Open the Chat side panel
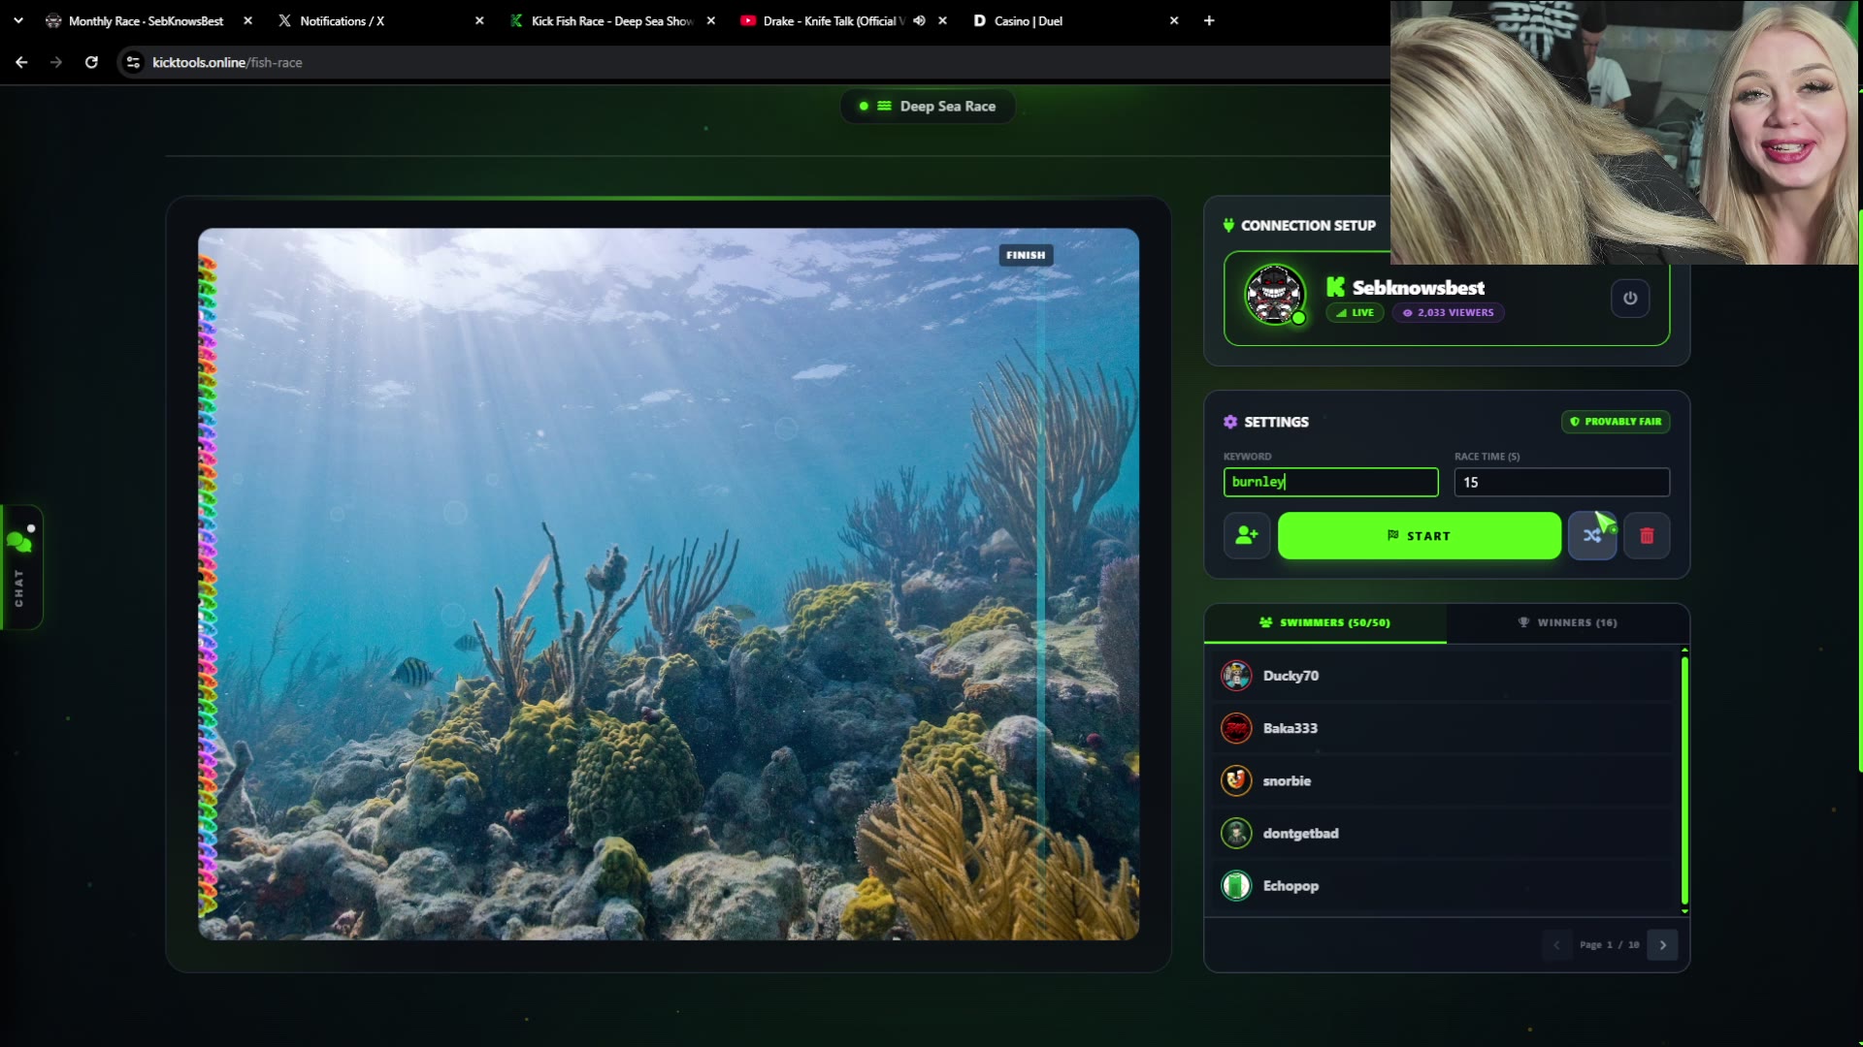Screen dimensions: 1863x1047 coord(20,567)
